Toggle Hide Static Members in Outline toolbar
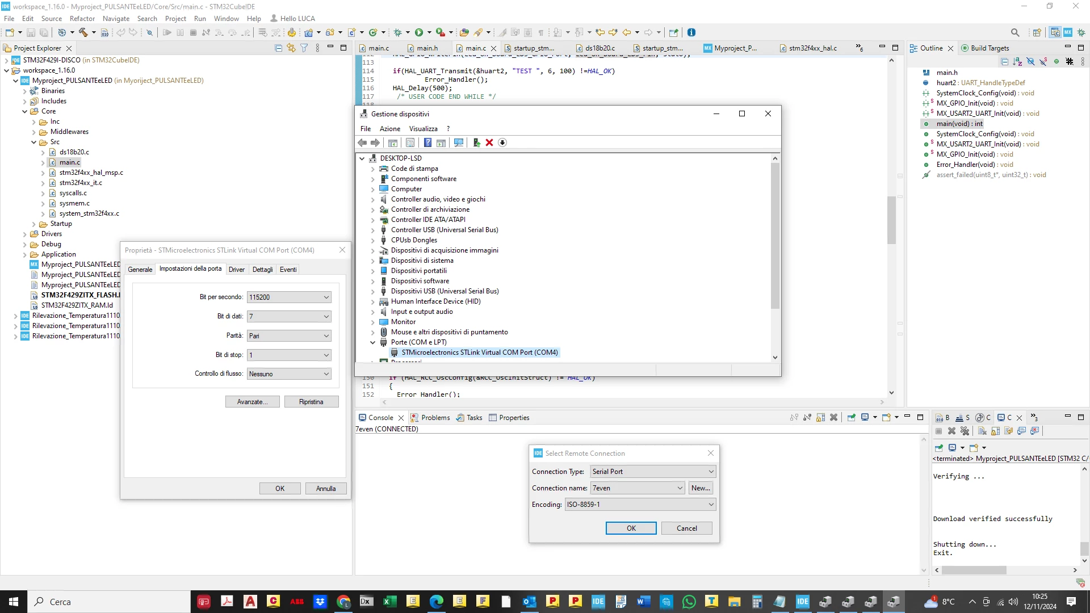Screen dimensions: 1090x613 (x=1043, y=61)
